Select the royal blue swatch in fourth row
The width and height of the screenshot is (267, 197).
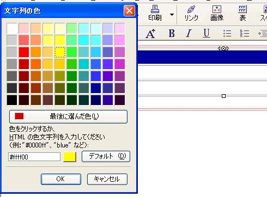coord(96,64)
